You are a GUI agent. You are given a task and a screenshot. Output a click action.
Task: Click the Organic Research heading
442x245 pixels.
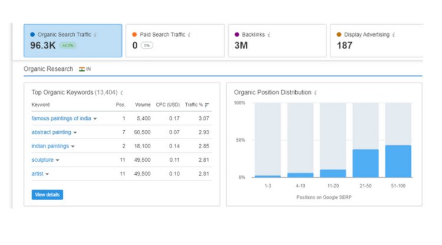(x=48, y=69)
